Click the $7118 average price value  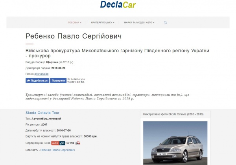coord(70,143)
